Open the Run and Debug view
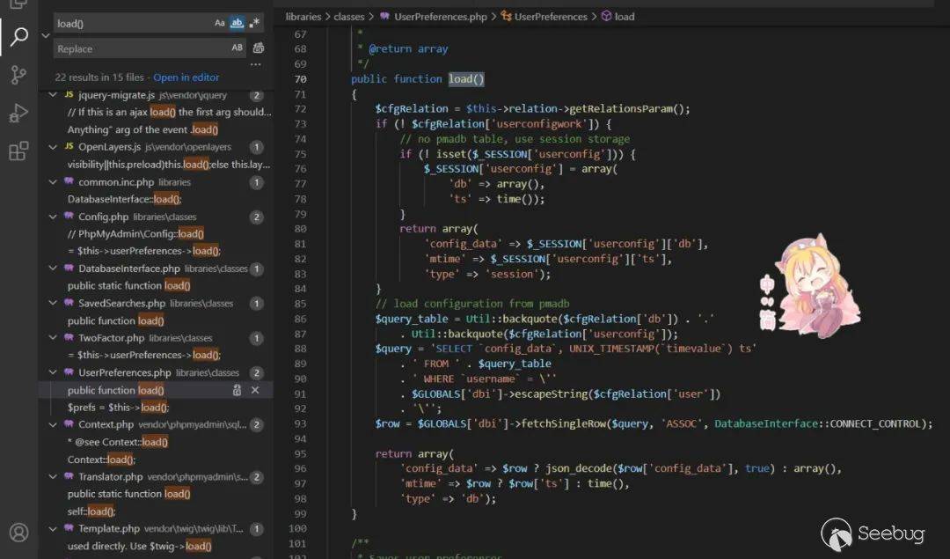This screenshot has height=559, width=950. [18, 114]
